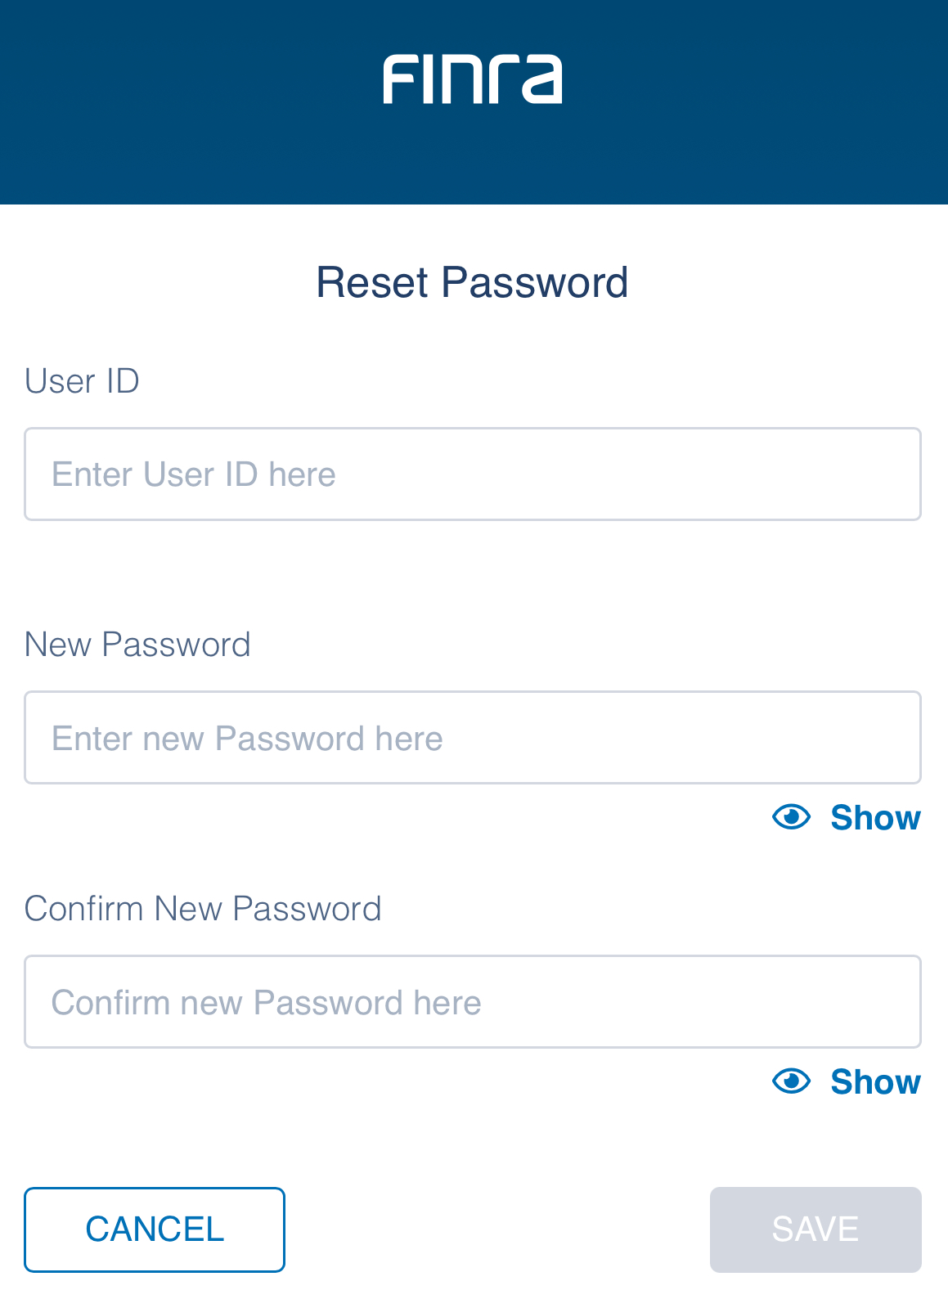The height and width of the screenshot is (1290, 948).
Task: Click the Enter User ID here field
Action: pos(473,474)
